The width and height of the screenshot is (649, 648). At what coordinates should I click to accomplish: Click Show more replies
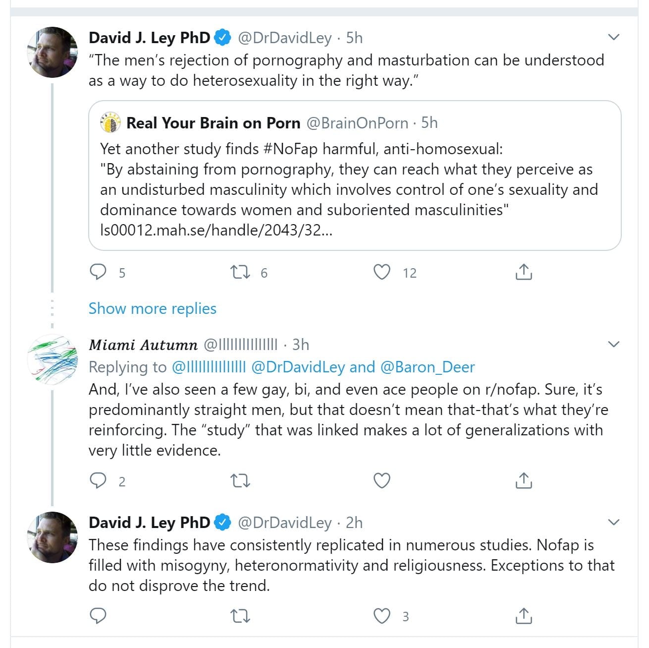pyautogui.click(x=152, y=308)
